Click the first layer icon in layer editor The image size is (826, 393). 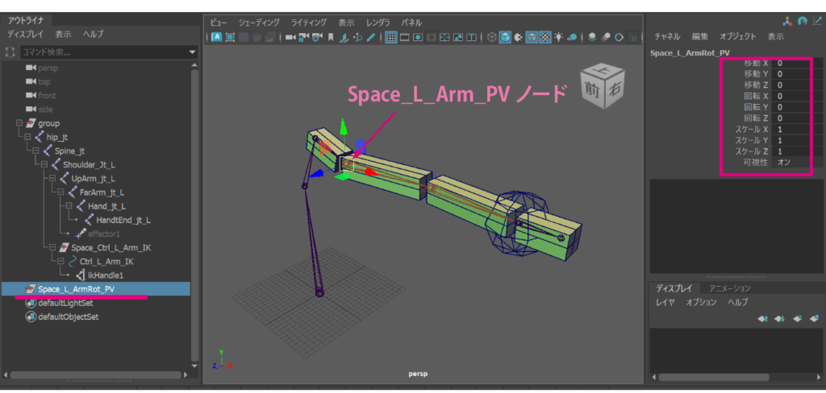click(762, 319)
